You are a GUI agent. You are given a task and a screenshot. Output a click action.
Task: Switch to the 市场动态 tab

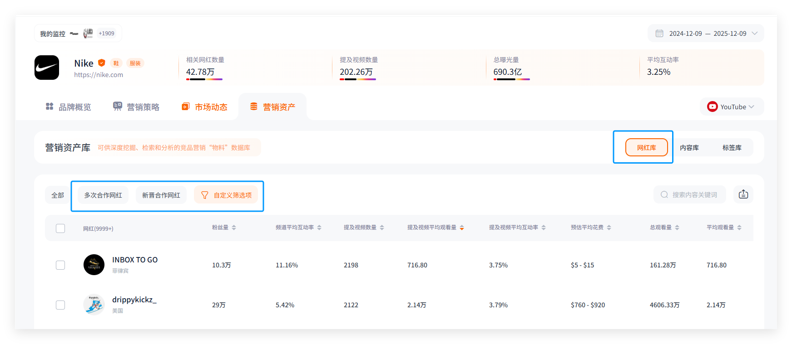click(204, 107)
